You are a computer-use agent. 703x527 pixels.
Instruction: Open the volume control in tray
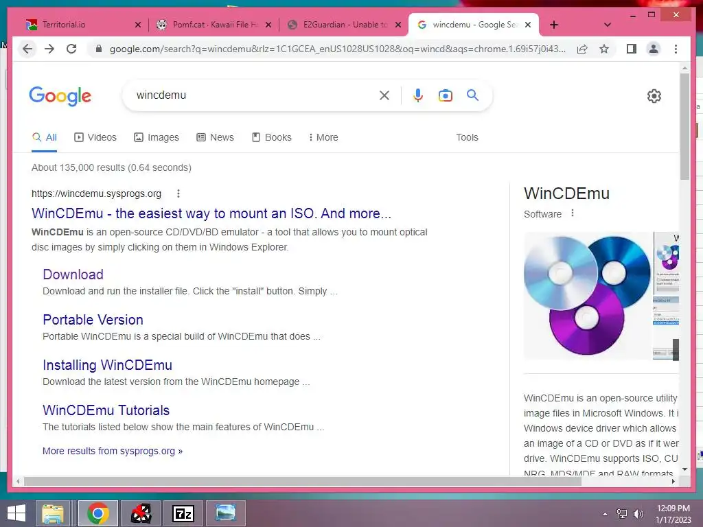(x=638, y=514)
